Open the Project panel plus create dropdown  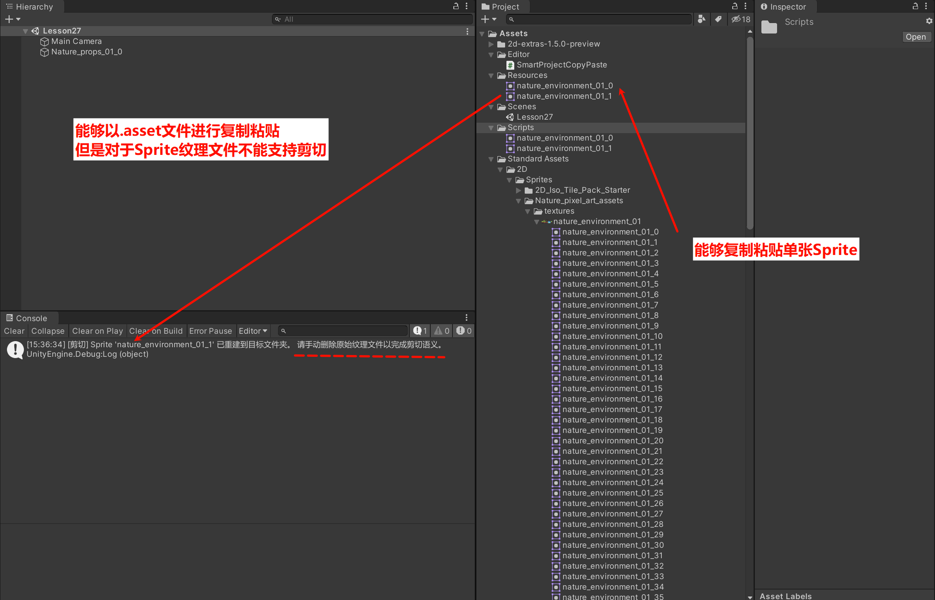coord(489,19)
